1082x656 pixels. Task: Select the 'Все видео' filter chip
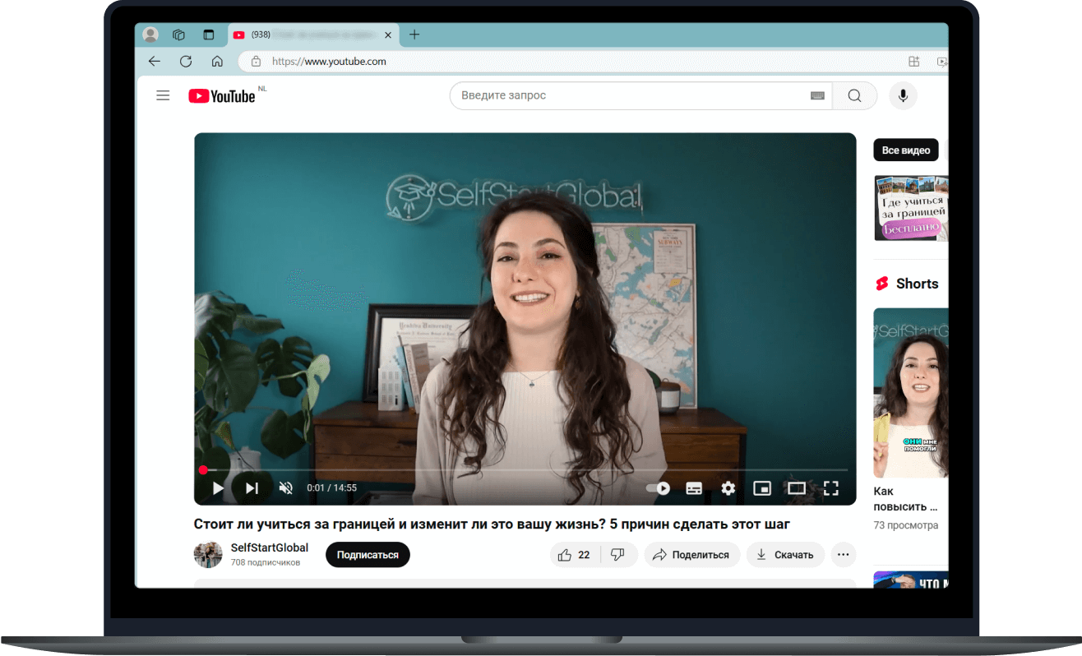pyautogui.click(x=905, y=150)
